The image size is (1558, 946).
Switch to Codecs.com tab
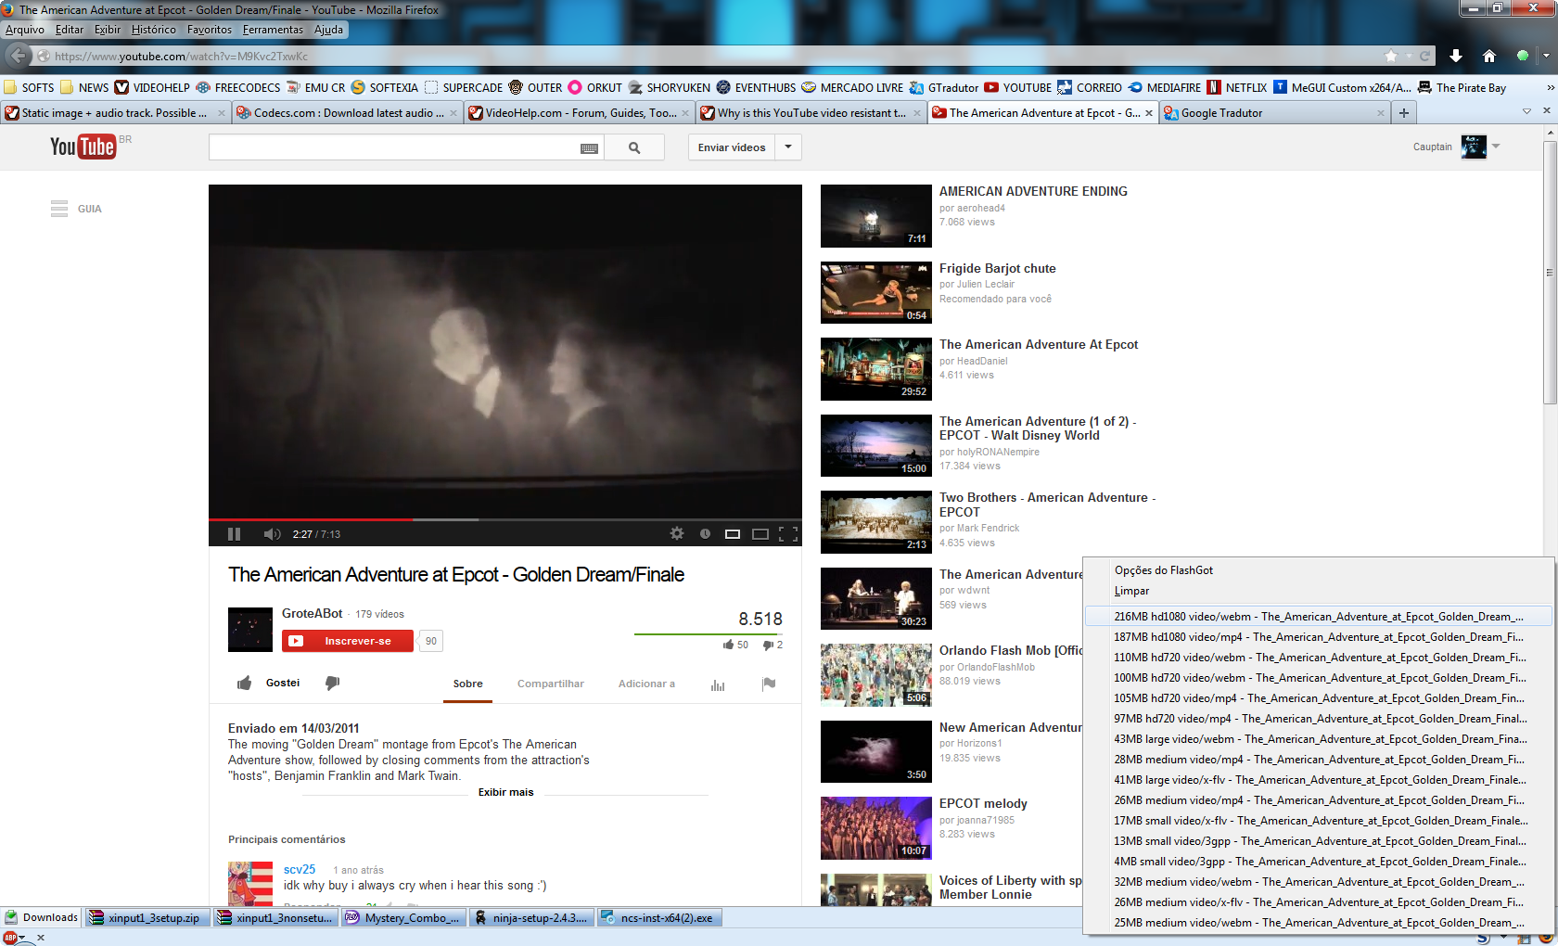[x=348, y=113]
